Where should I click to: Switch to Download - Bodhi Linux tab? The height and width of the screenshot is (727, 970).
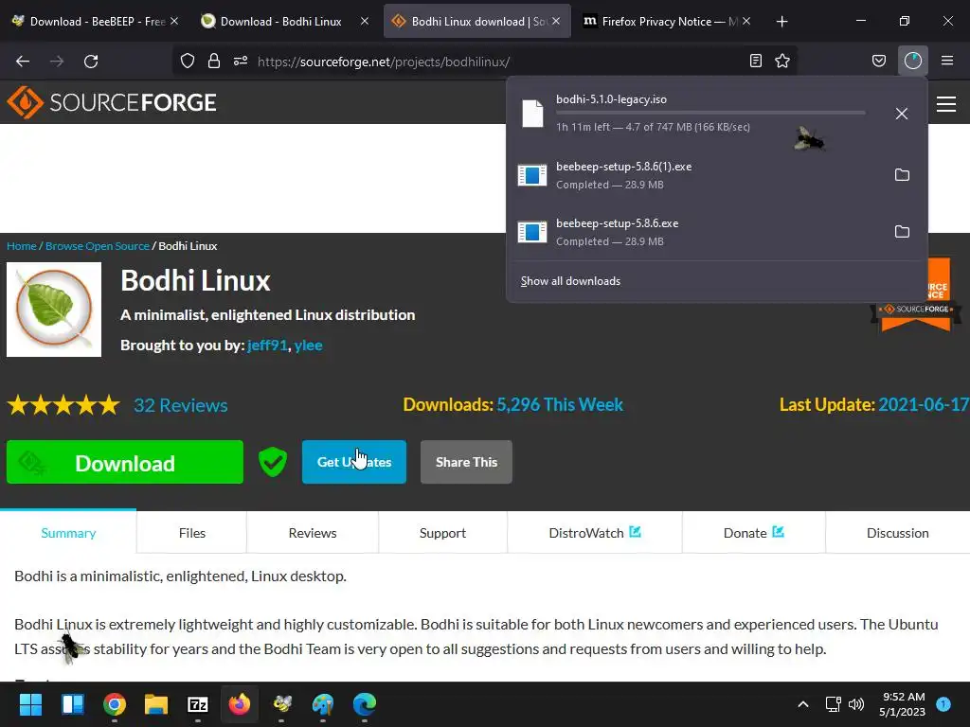284,21
